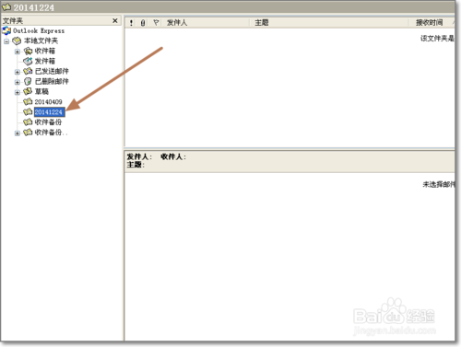
Task: Click the 本地文件夹 folder icon
Action: click(x=17, y=40)
